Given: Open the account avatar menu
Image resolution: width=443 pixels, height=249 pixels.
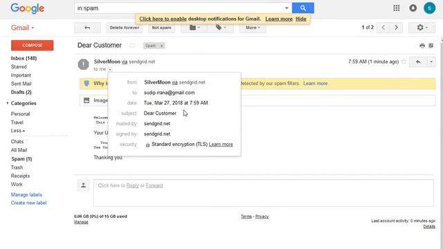Looking at the screenshot, I should (x=429, y=8).
